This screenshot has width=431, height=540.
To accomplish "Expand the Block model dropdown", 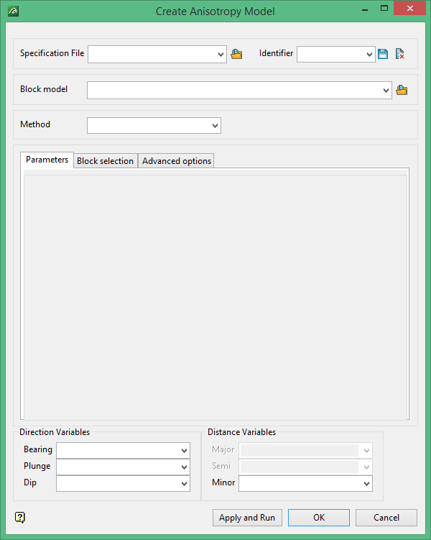I will tap(386, 90).
